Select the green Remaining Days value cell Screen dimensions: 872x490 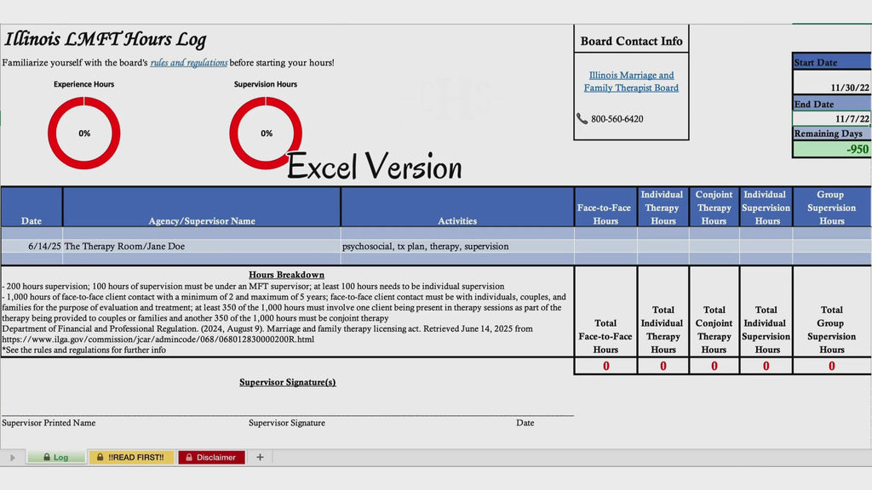pos(832,149)
